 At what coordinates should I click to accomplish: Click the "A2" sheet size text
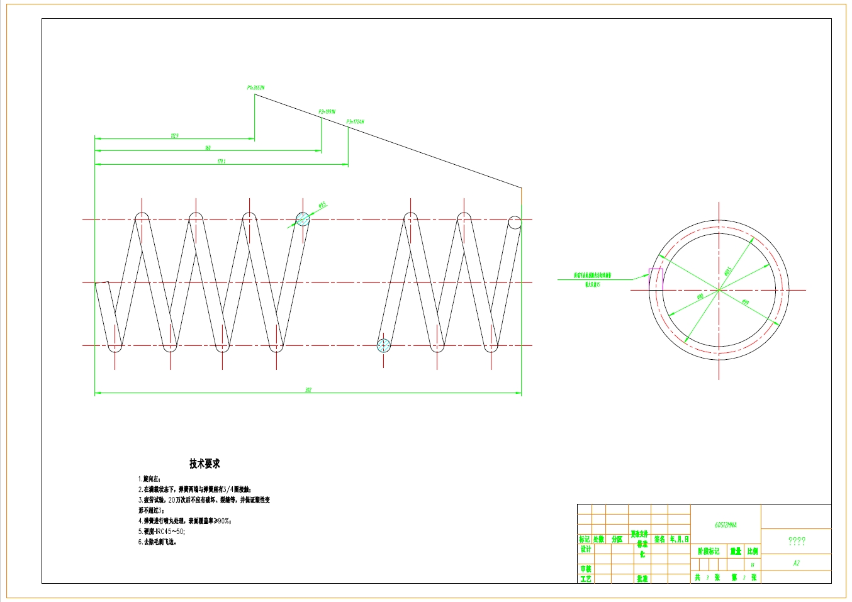796,563
